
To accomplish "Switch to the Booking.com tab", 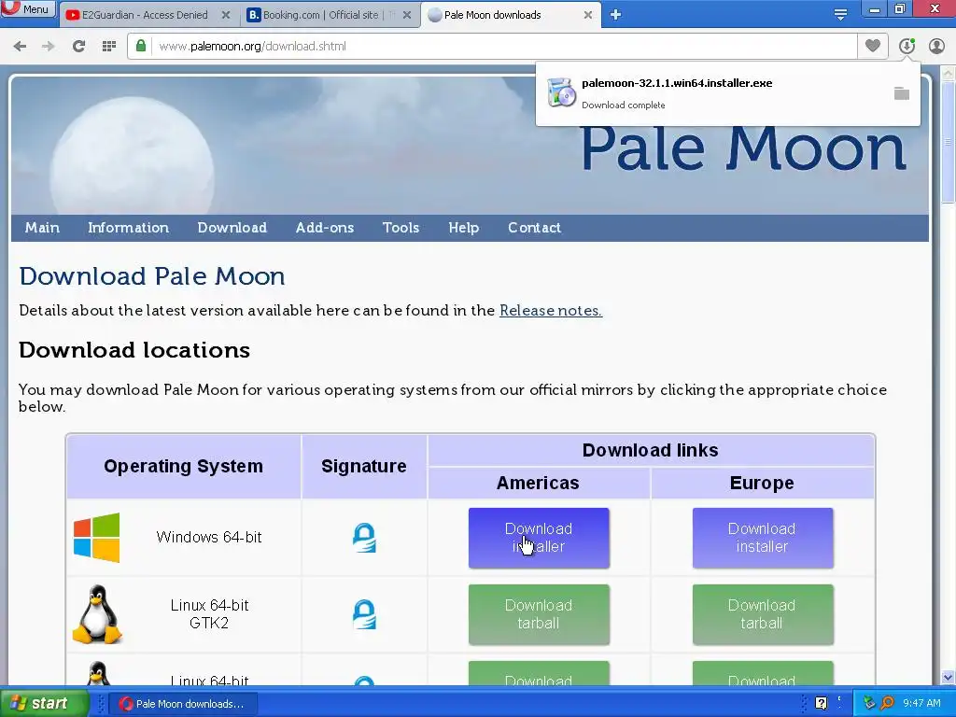I will (x=328, y=15).
